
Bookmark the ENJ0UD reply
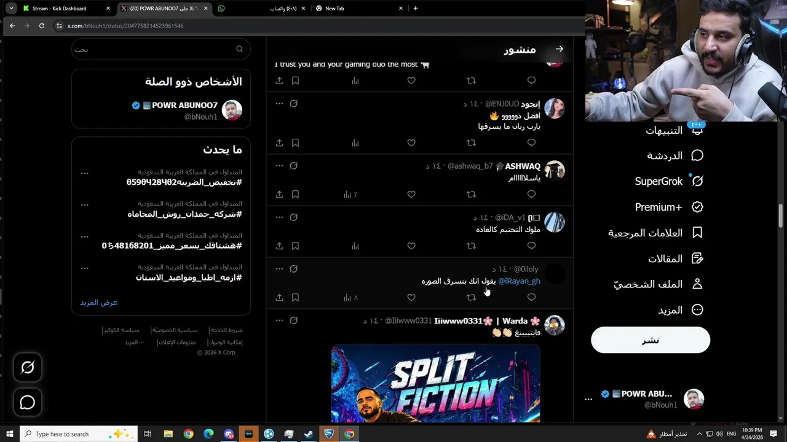point(295,143)
